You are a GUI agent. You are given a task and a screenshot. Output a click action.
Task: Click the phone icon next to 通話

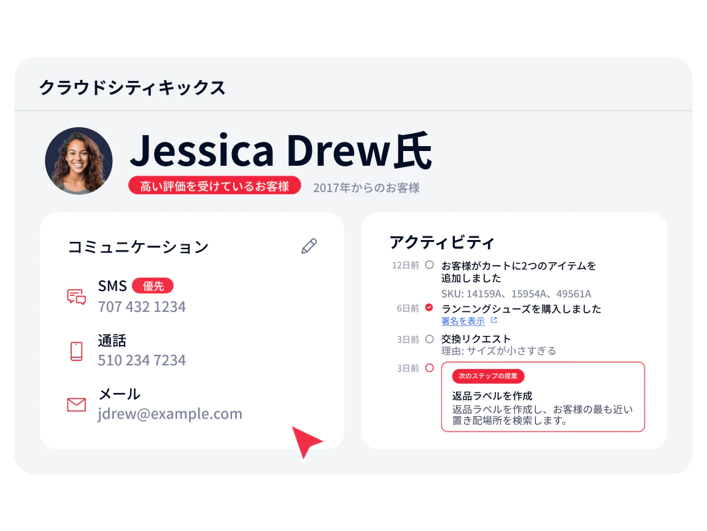75,350
